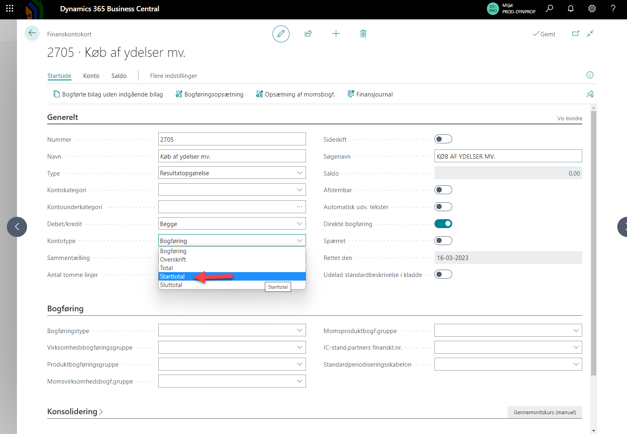Click the Navn input field

coord(232,156)
